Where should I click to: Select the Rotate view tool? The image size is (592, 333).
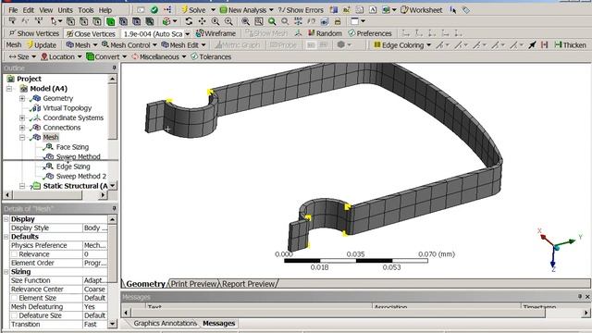189,21
